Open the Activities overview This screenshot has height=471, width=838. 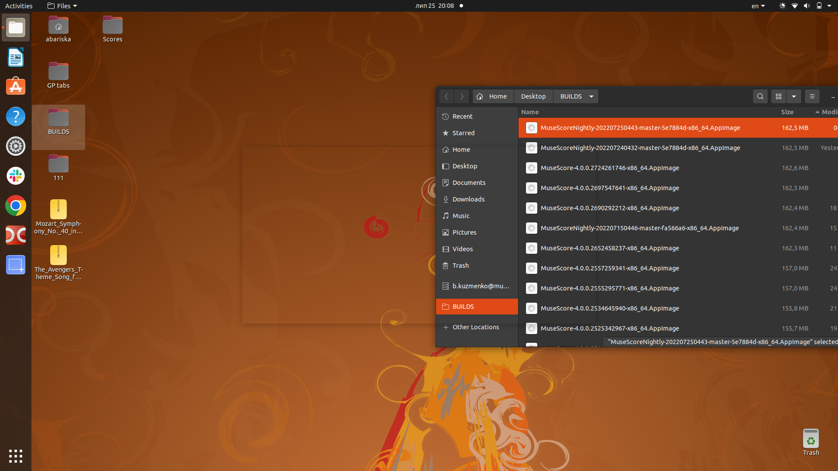point(19,6)
